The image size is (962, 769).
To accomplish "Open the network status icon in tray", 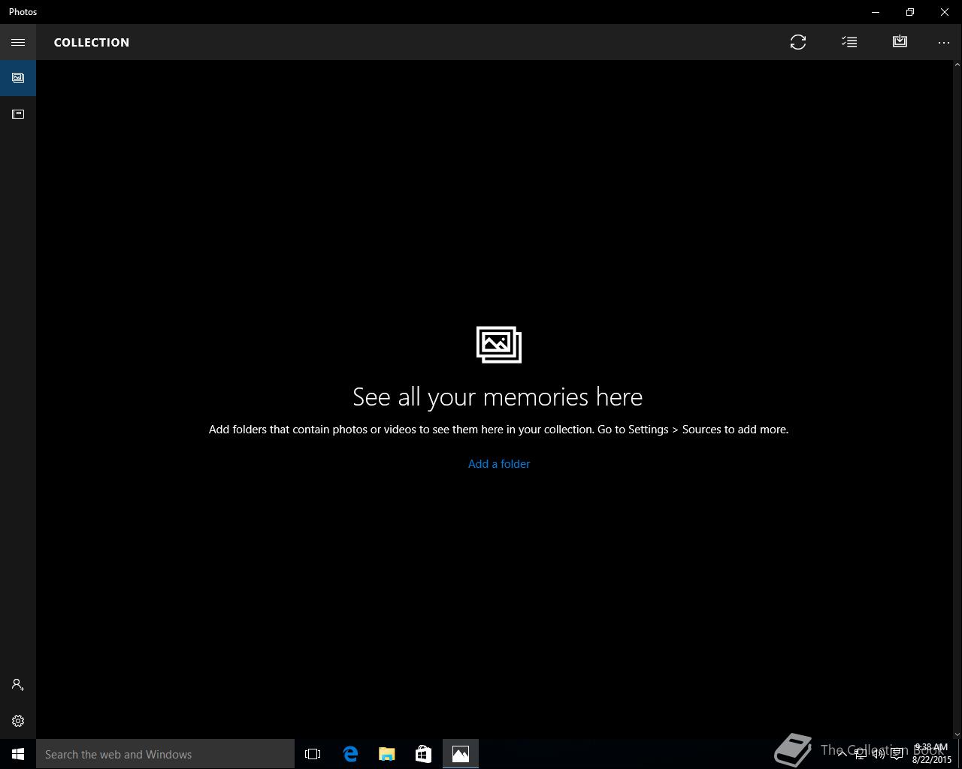I will 860,754.
